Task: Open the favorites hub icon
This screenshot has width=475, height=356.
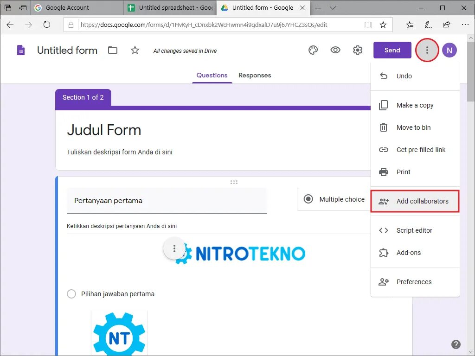Action: 410,25
